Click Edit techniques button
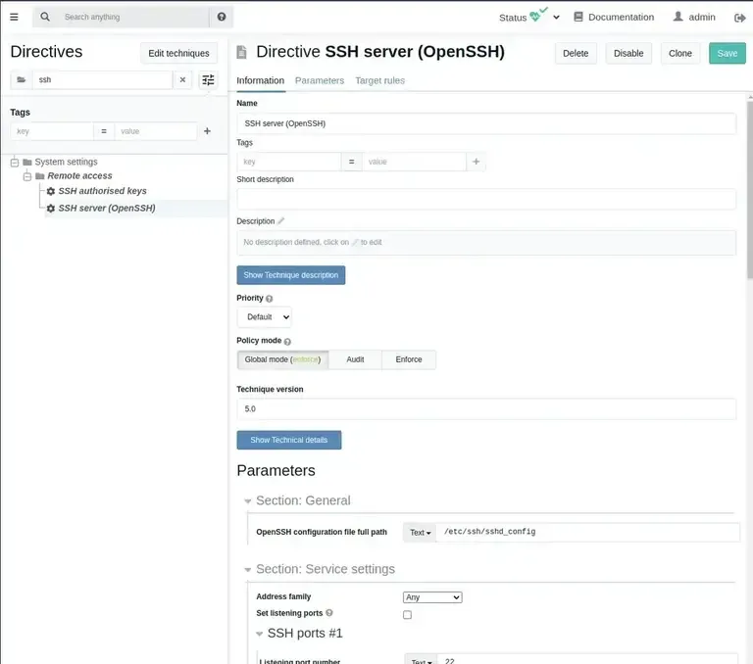Image resolution: width=753 pixels, height=664 pixels. (178, 53)
